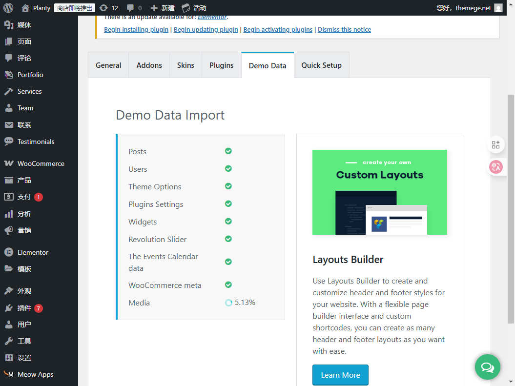515x386 pixels.
Task: Open the comments bubble icon in admin bar
Action: pos(130,8)
